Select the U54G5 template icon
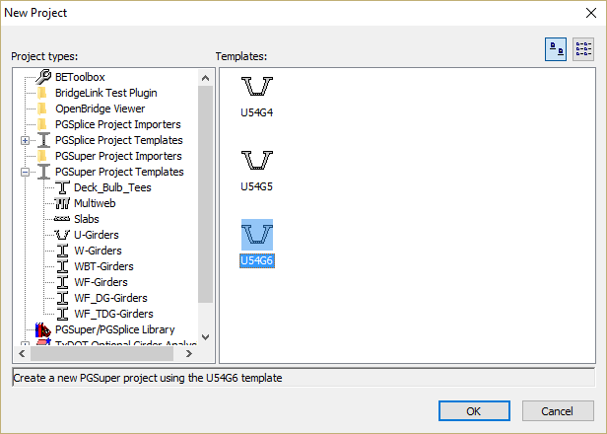This screenshot has height=434, width=607. point(256,160)
